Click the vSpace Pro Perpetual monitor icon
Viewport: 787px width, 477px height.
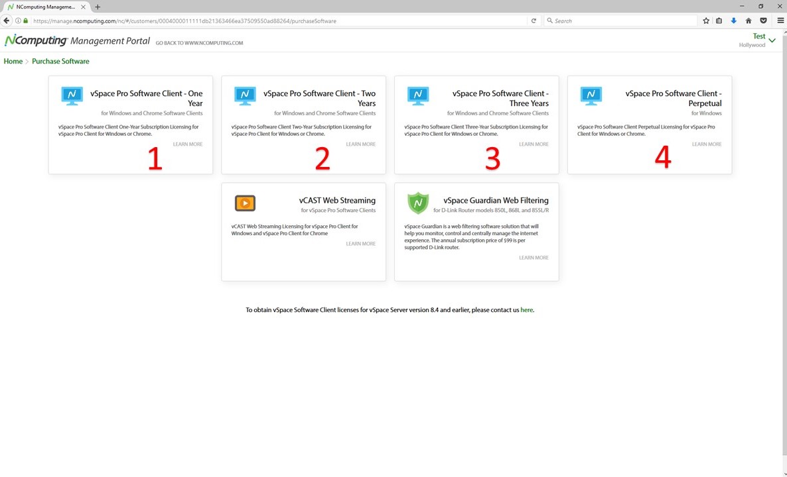pyautogui.click(x=591, y=95)
